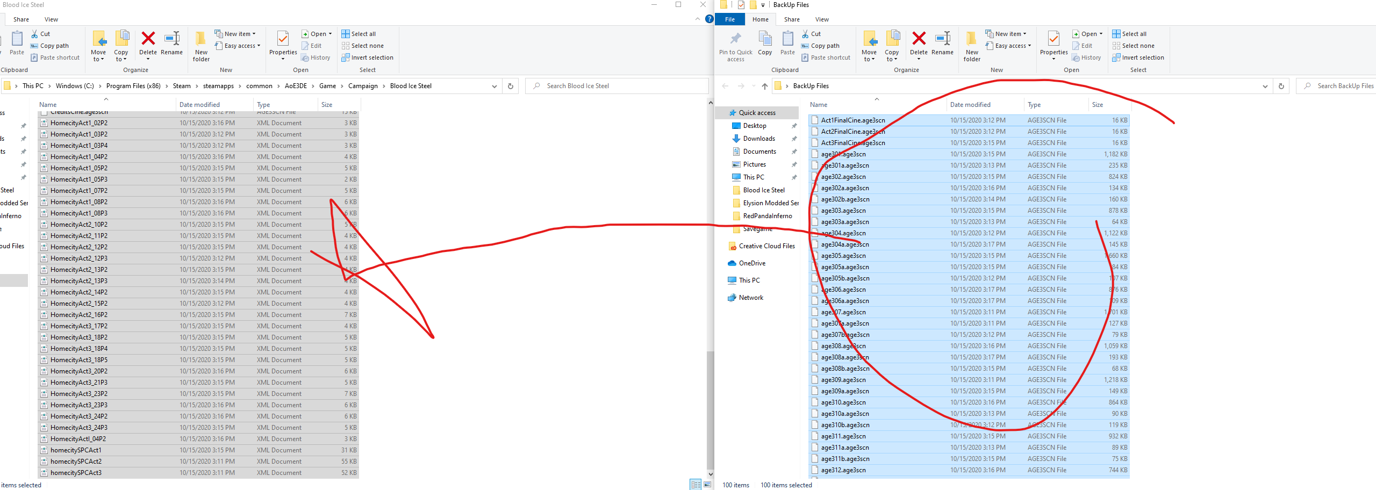The image size is (1376, 490).
Task: Switch to details view in Blood Ice Steel window
Action: coord(696,485)
